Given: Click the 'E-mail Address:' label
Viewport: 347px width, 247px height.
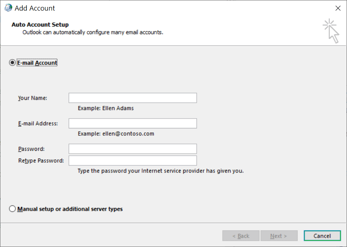Looking at the screenshot, I should click(38, 123).
